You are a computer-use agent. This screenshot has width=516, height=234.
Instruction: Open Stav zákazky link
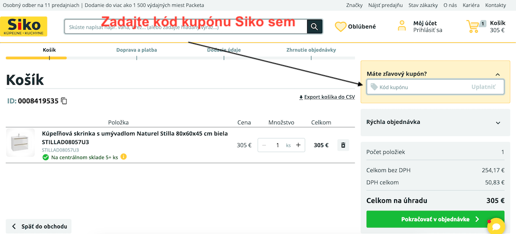pyautogui.click(x=423, y=5)
